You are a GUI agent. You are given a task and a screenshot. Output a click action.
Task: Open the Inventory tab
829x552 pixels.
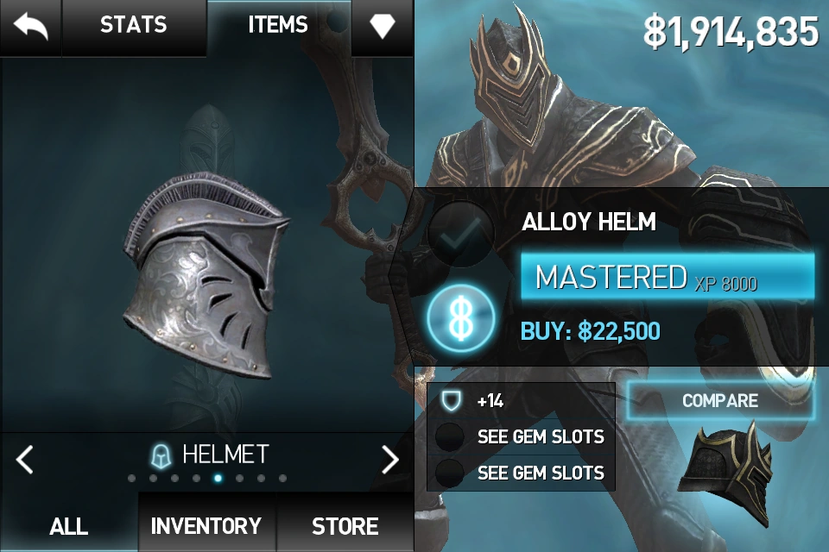click(x=206, y=526)
